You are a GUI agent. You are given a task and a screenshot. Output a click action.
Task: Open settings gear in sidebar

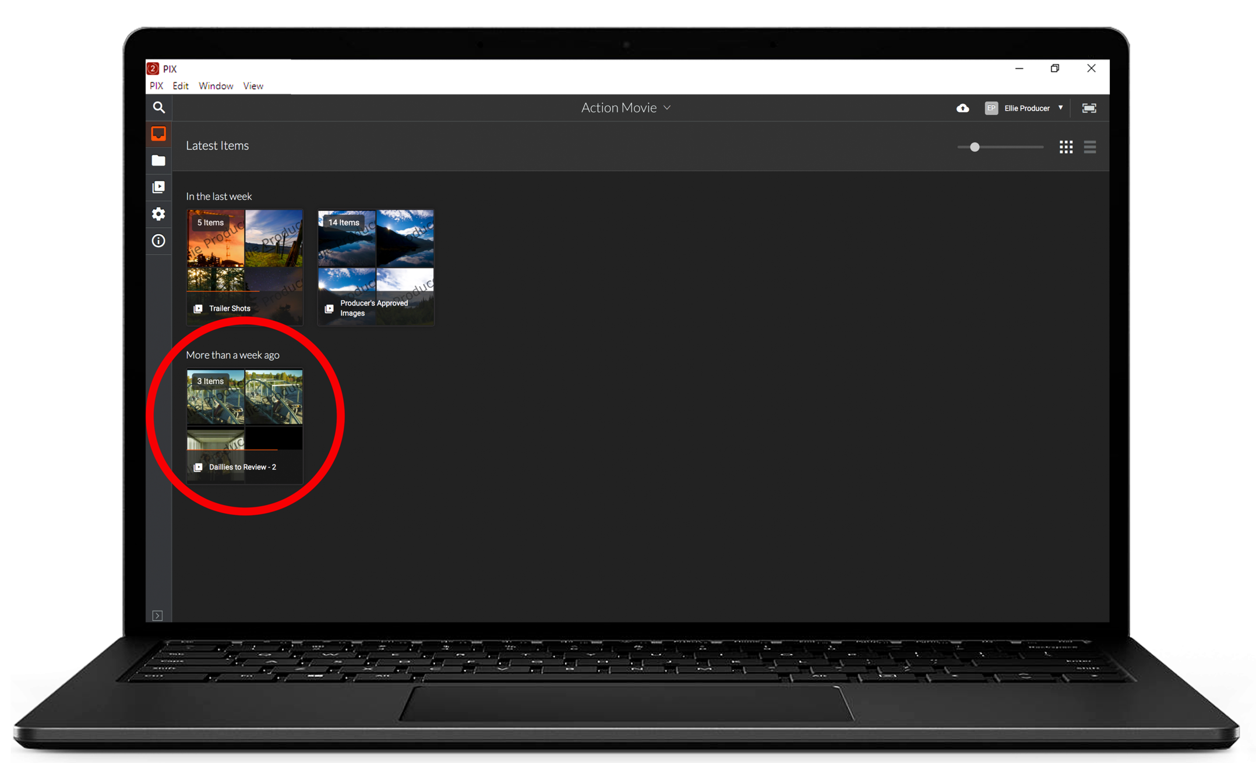[158, 214]
